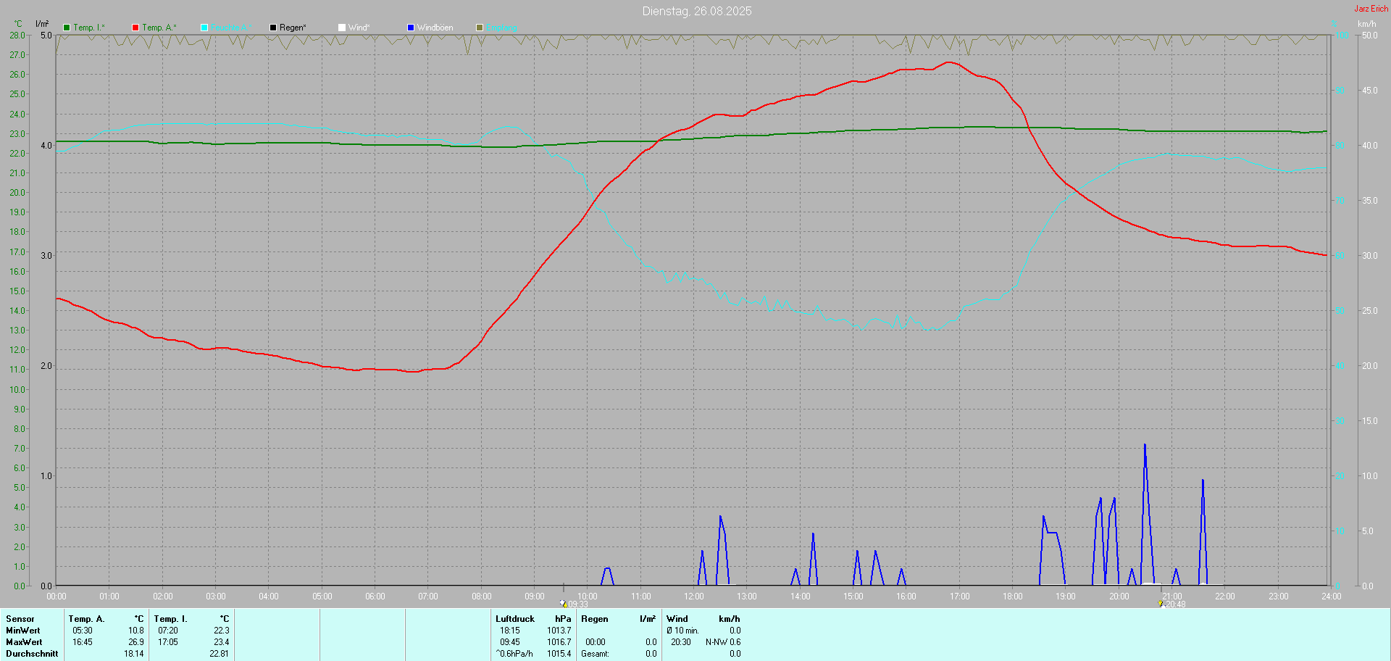
Task: Click the Durchschnitt row label
Action: click(32, 654)
